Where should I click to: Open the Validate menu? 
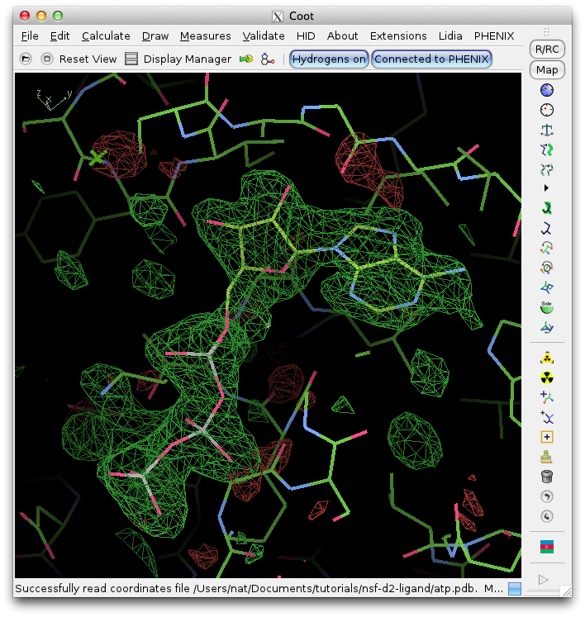[x=264, y=36]
